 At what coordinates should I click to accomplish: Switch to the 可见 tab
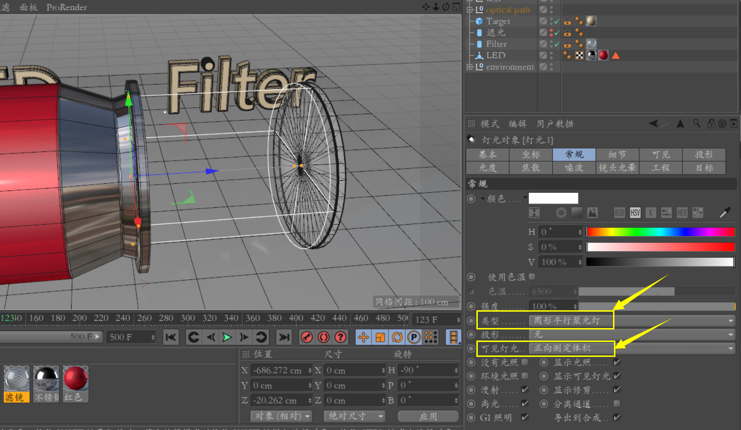click(661, 154)
